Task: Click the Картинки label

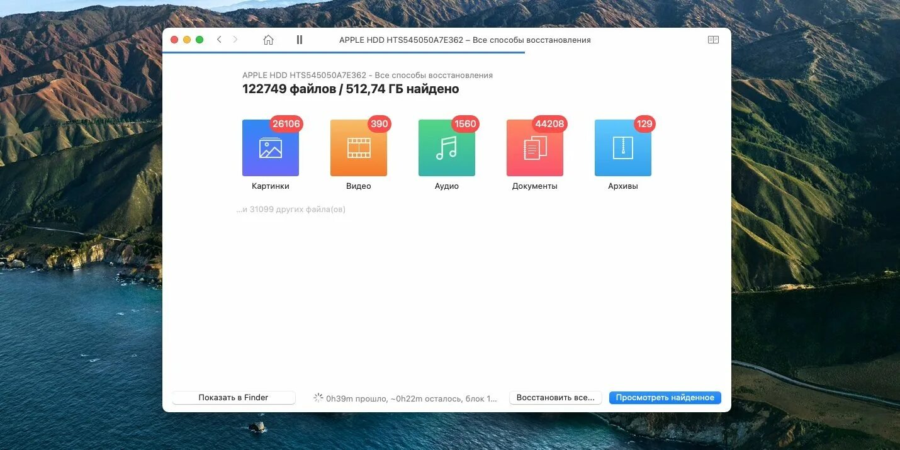Action: point(271,186)
